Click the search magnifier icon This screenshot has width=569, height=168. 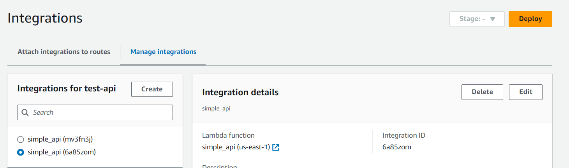[x=25, y=112]
